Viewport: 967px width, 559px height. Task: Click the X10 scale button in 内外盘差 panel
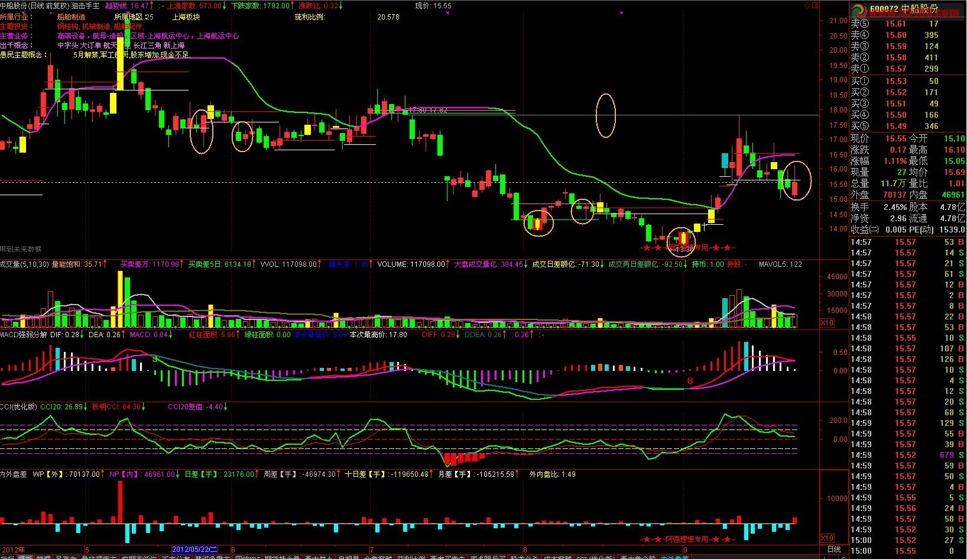point(827,538)
